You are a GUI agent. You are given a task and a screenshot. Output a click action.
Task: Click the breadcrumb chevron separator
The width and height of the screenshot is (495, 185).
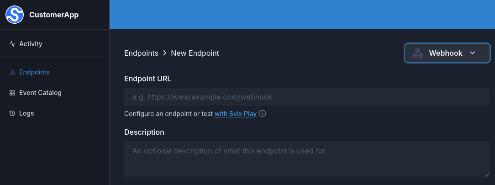click(164, 53)
